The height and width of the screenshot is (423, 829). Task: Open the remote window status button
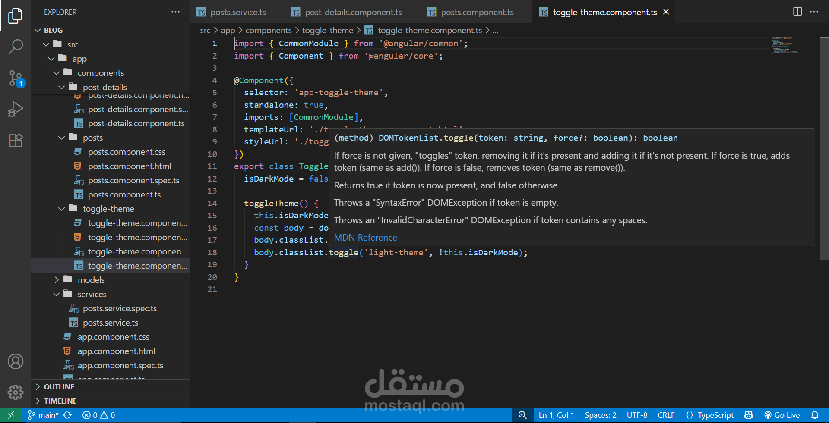pyautogui.click(x=11, y=415)
